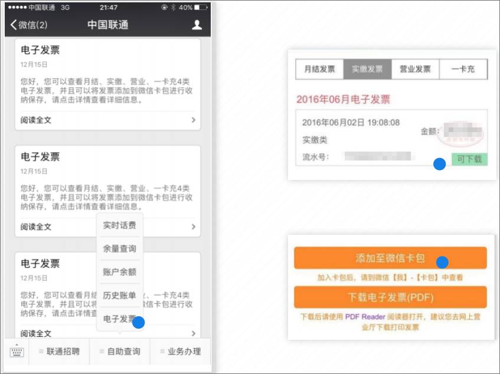Screen dimensions: 500x374
Task: Click the green 可下载 button
Action: point(469,159)
